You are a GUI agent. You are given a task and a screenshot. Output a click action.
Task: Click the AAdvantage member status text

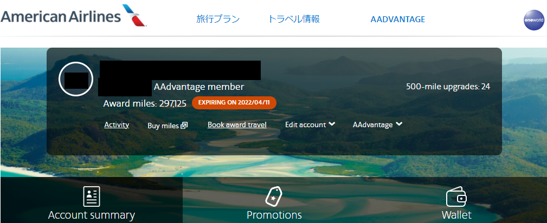(199, 87)
